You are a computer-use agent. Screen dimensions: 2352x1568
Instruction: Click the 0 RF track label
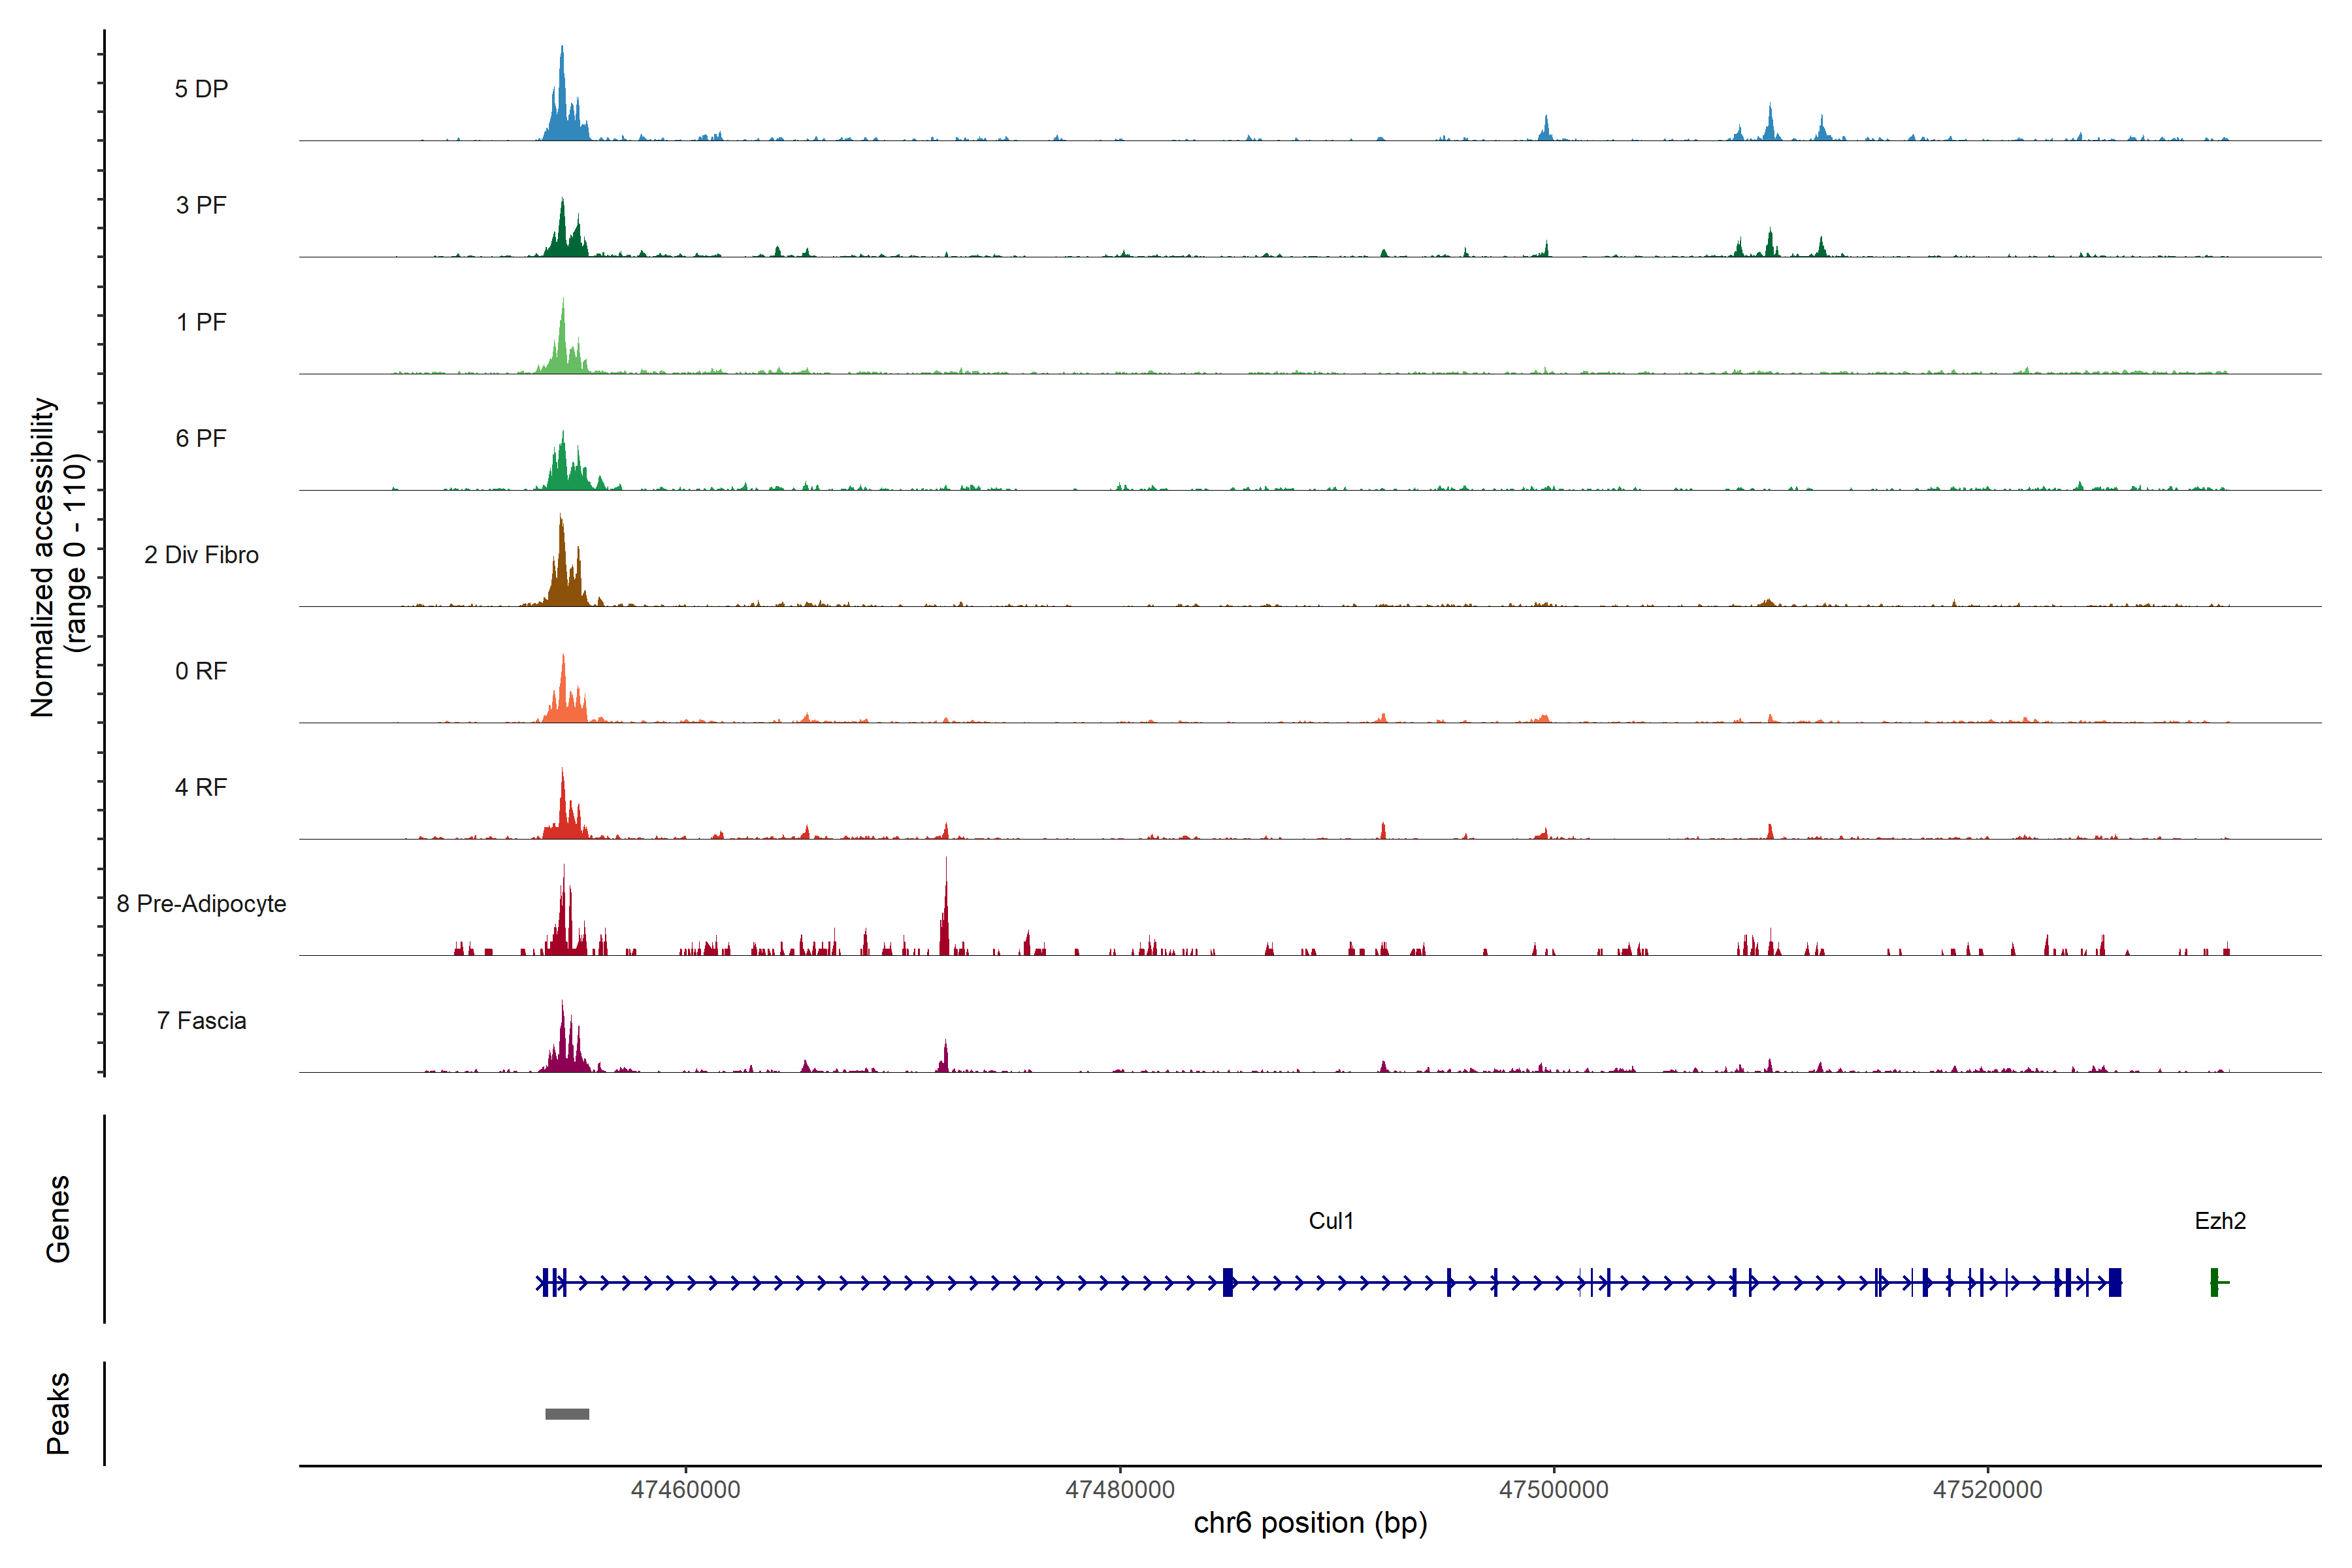201,671
